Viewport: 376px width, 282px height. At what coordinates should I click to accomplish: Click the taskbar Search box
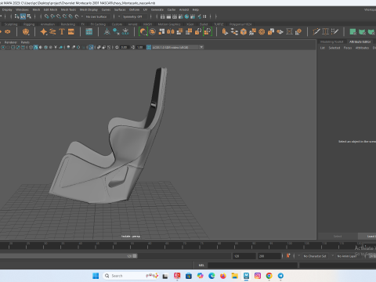[131, 276]
